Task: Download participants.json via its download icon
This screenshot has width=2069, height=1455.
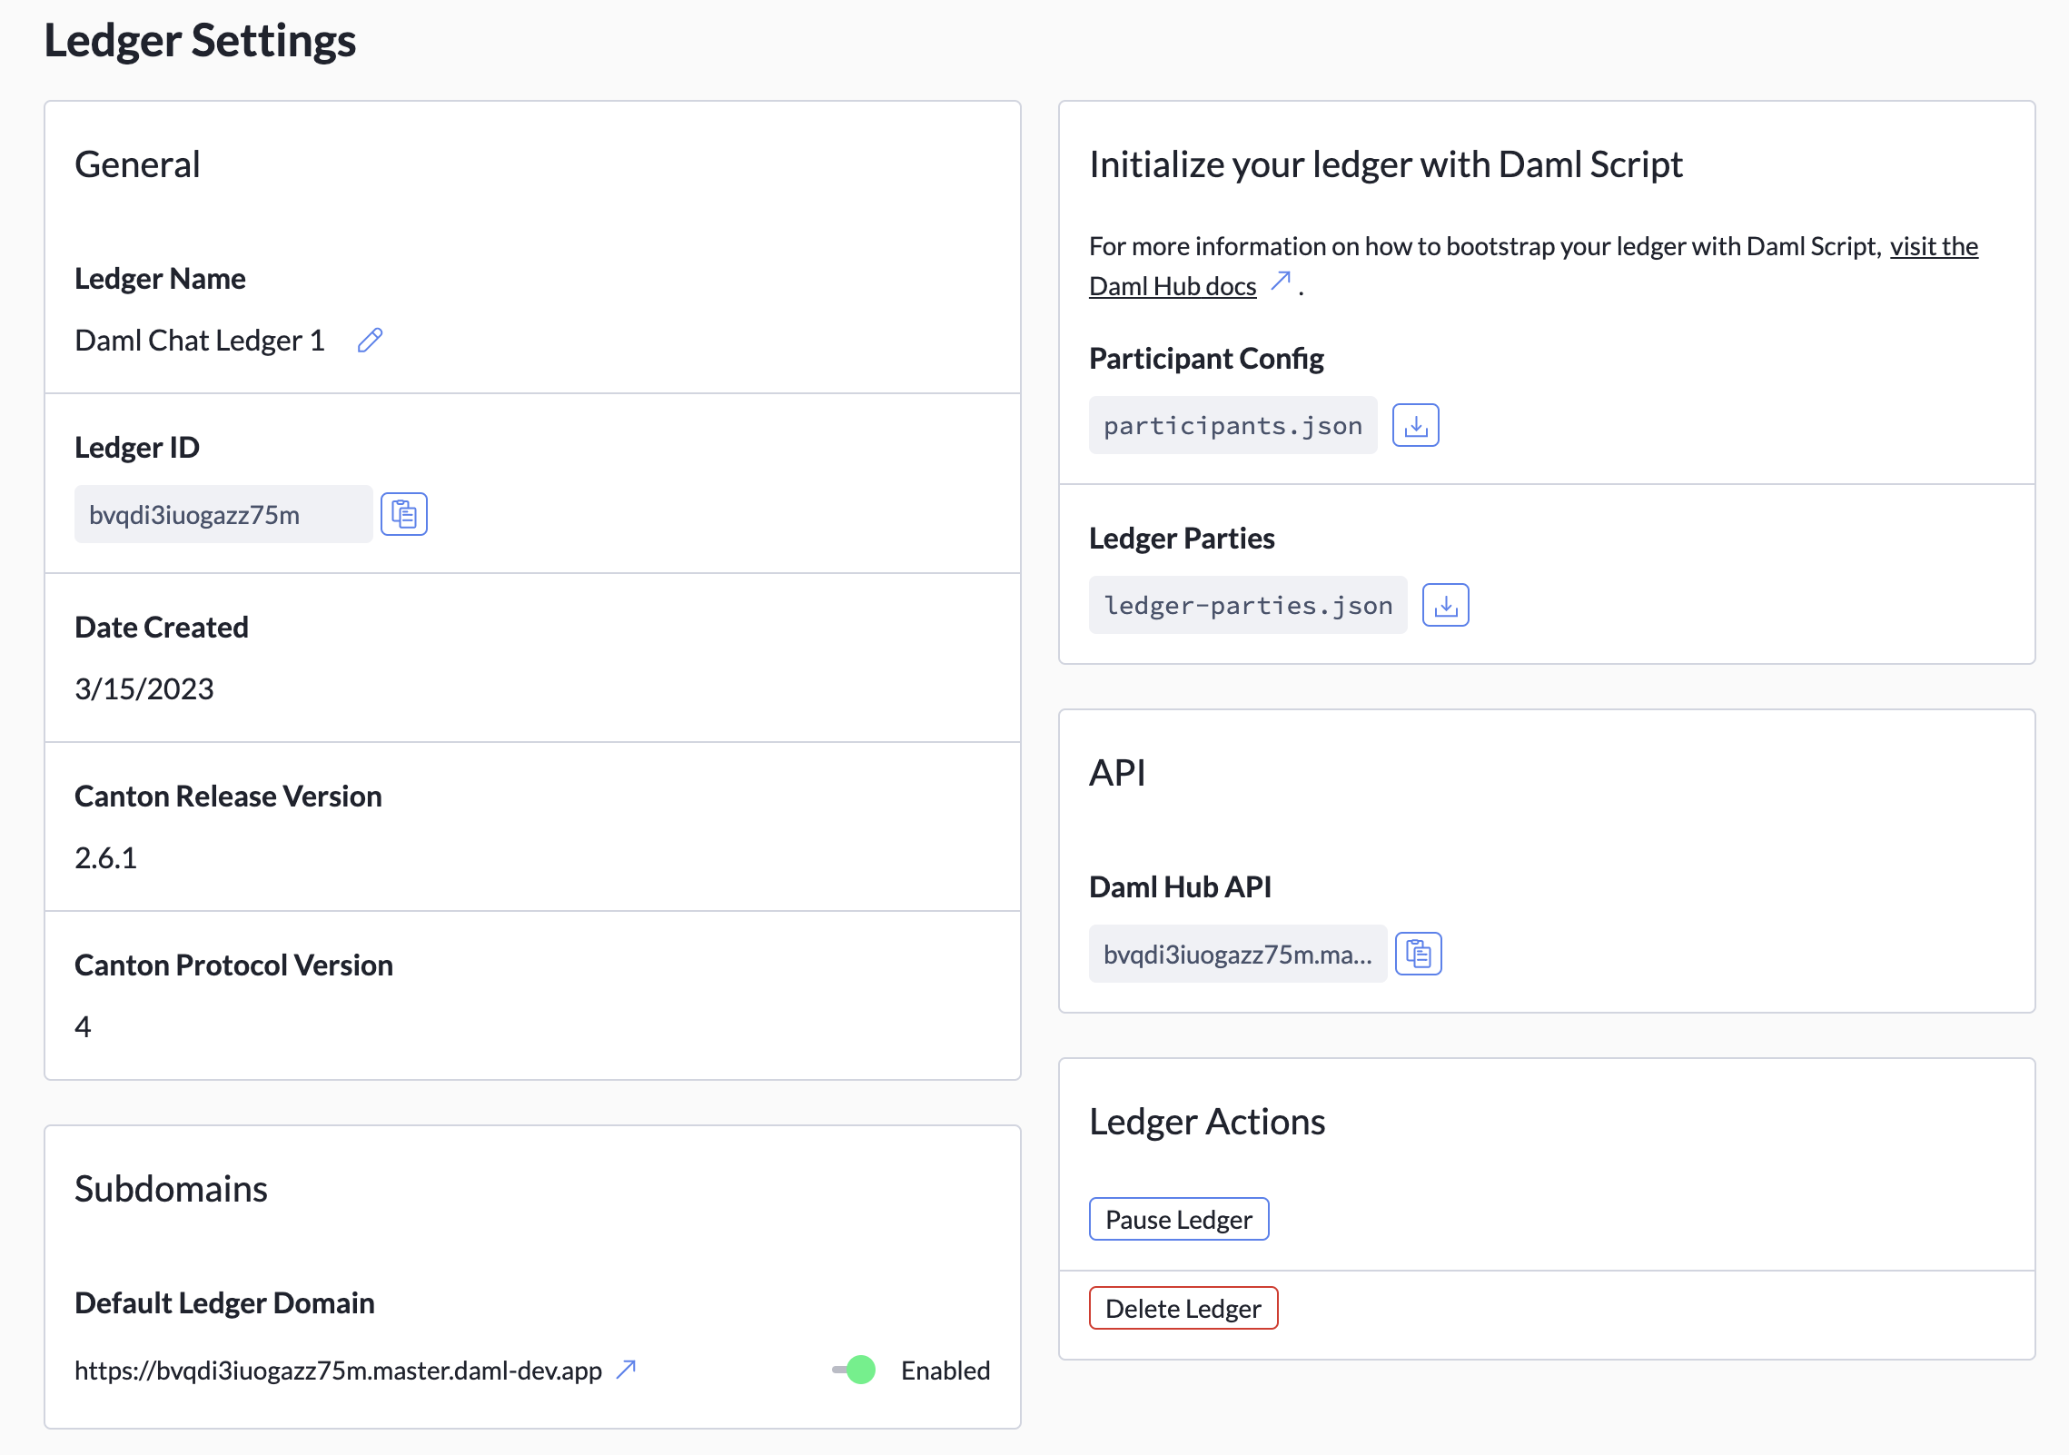Action: [x=1415, y=424]
